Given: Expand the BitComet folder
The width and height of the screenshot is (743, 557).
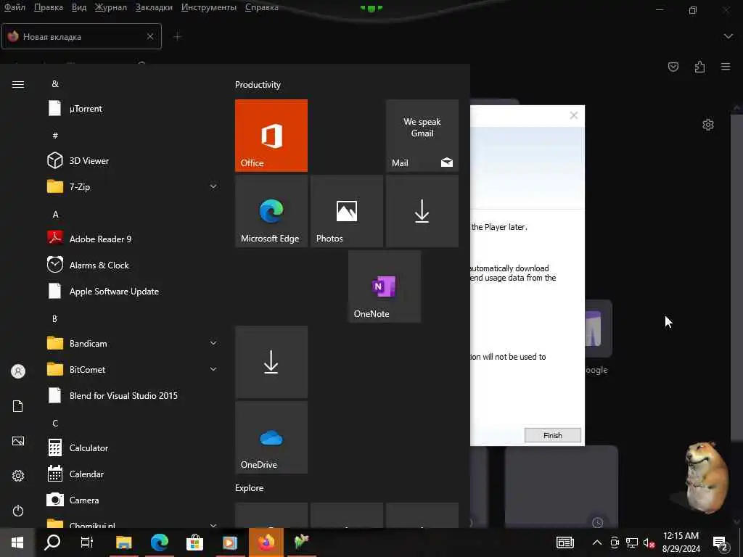Looking at the screenshot, I should tap(213, 369).
